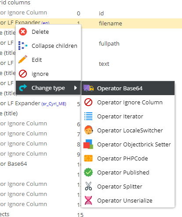Click the Operator Splitter scissors icon

pos(88,186)
